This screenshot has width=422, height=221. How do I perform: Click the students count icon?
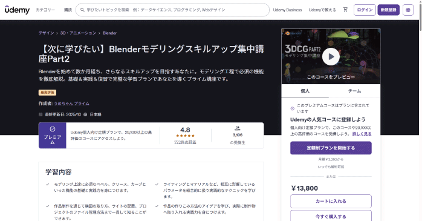pos(238,128)
